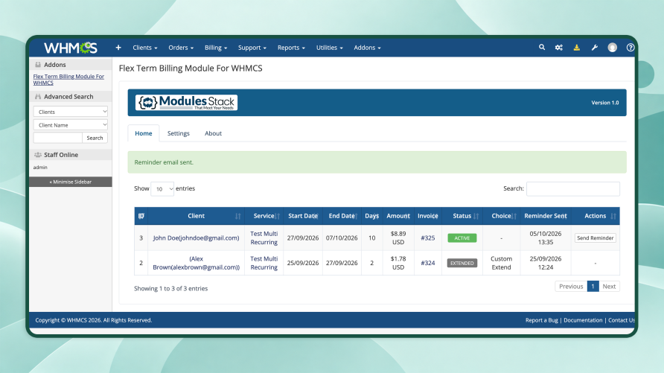Open invoice #324
This screenshot has width=664, height=373.
[x=428, y=263]
